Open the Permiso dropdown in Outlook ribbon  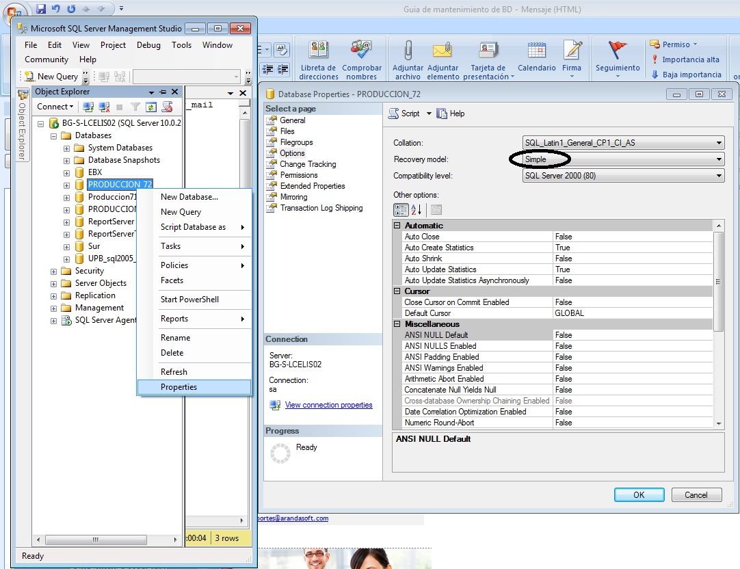(x=674, y=44)
